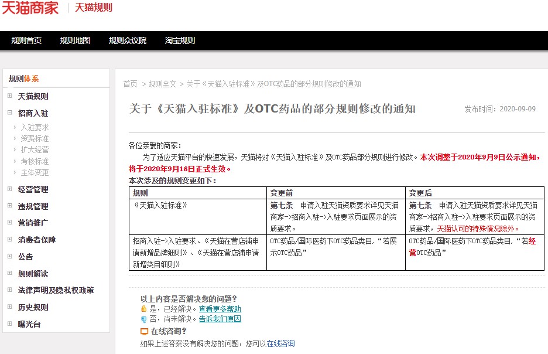
Task: Click the 告诉我们原因 link
Action: [220, 319]
